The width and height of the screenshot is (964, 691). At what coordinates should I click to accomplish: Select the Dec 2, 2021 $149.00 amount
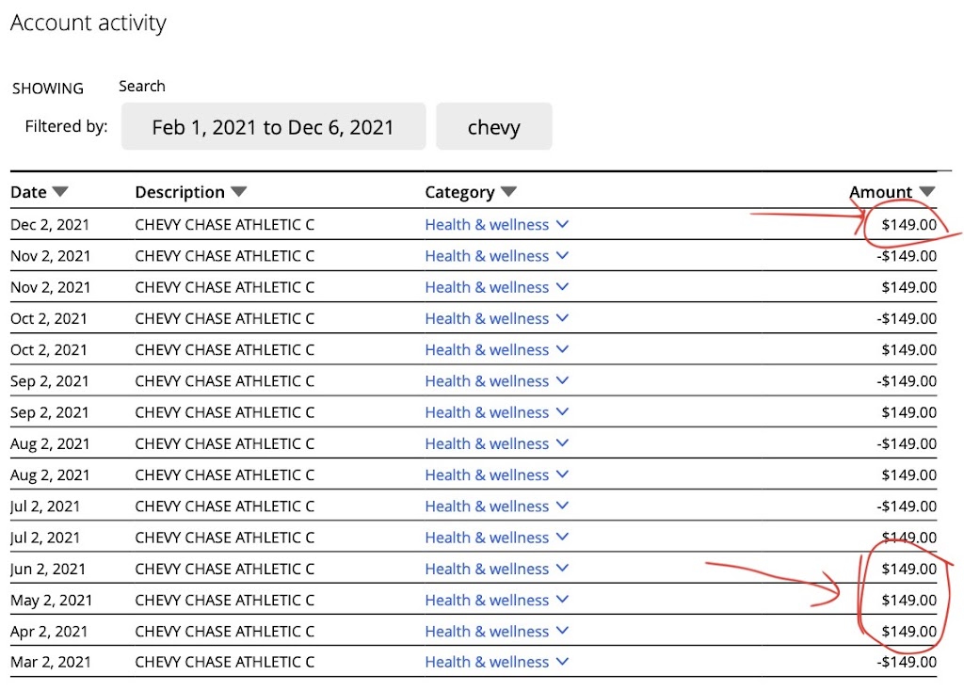pos(908,225)
